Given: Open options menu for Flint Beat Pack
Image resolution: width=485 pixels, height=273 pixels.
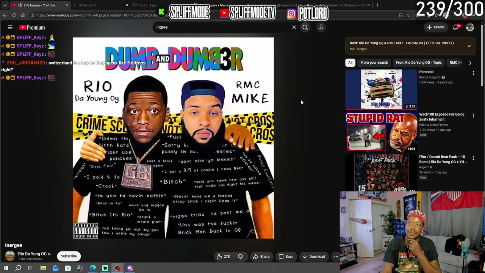Looking at the screenshot, I should click(473, 158).
